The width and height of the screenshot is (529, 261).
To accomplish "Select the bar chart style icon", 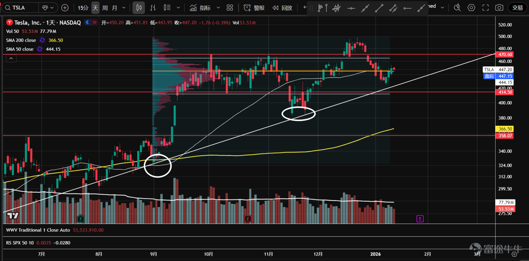I will 153,8.
